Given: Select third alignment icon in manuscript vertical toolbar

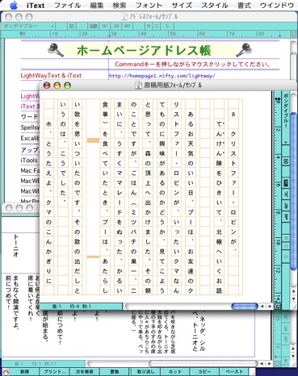Looking at the screenshot, I should (286, 205).
